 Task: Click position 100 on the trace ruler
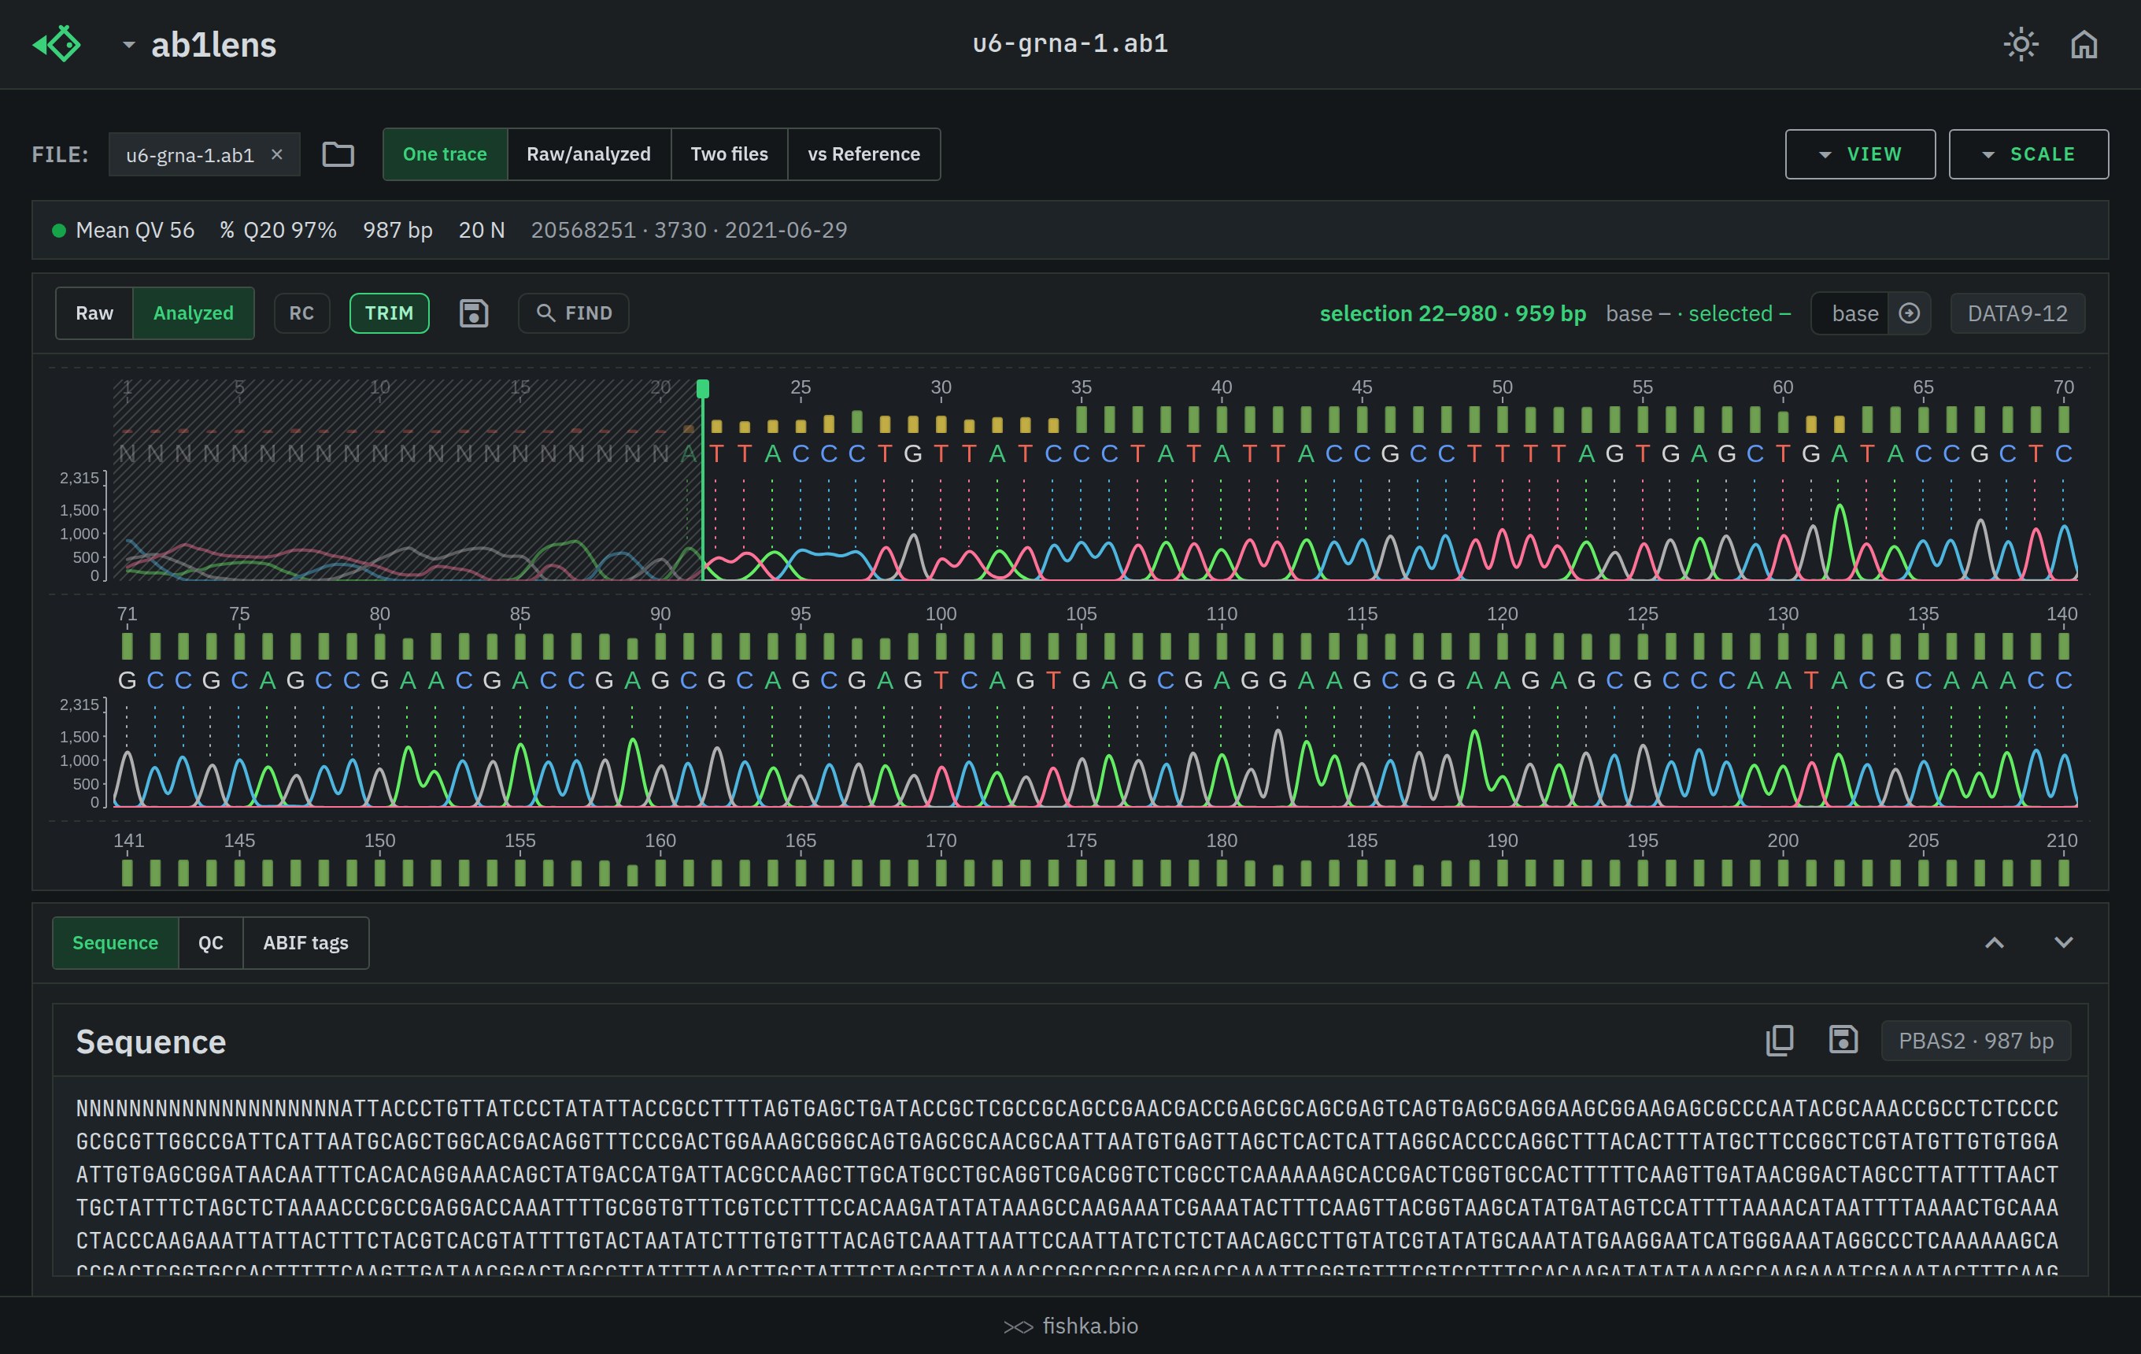click(941, 613)
